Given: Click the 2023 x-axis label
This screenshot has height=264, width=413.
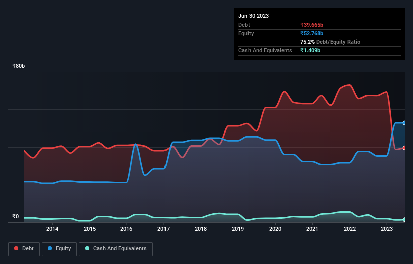Looking at the screenshot, I should point(387,229).
